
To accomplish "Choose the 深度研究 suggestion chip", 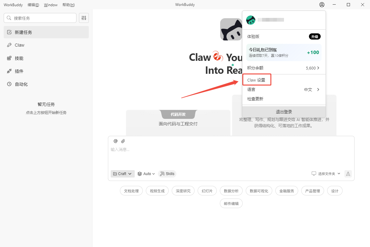I will click(x=183, y=191).
